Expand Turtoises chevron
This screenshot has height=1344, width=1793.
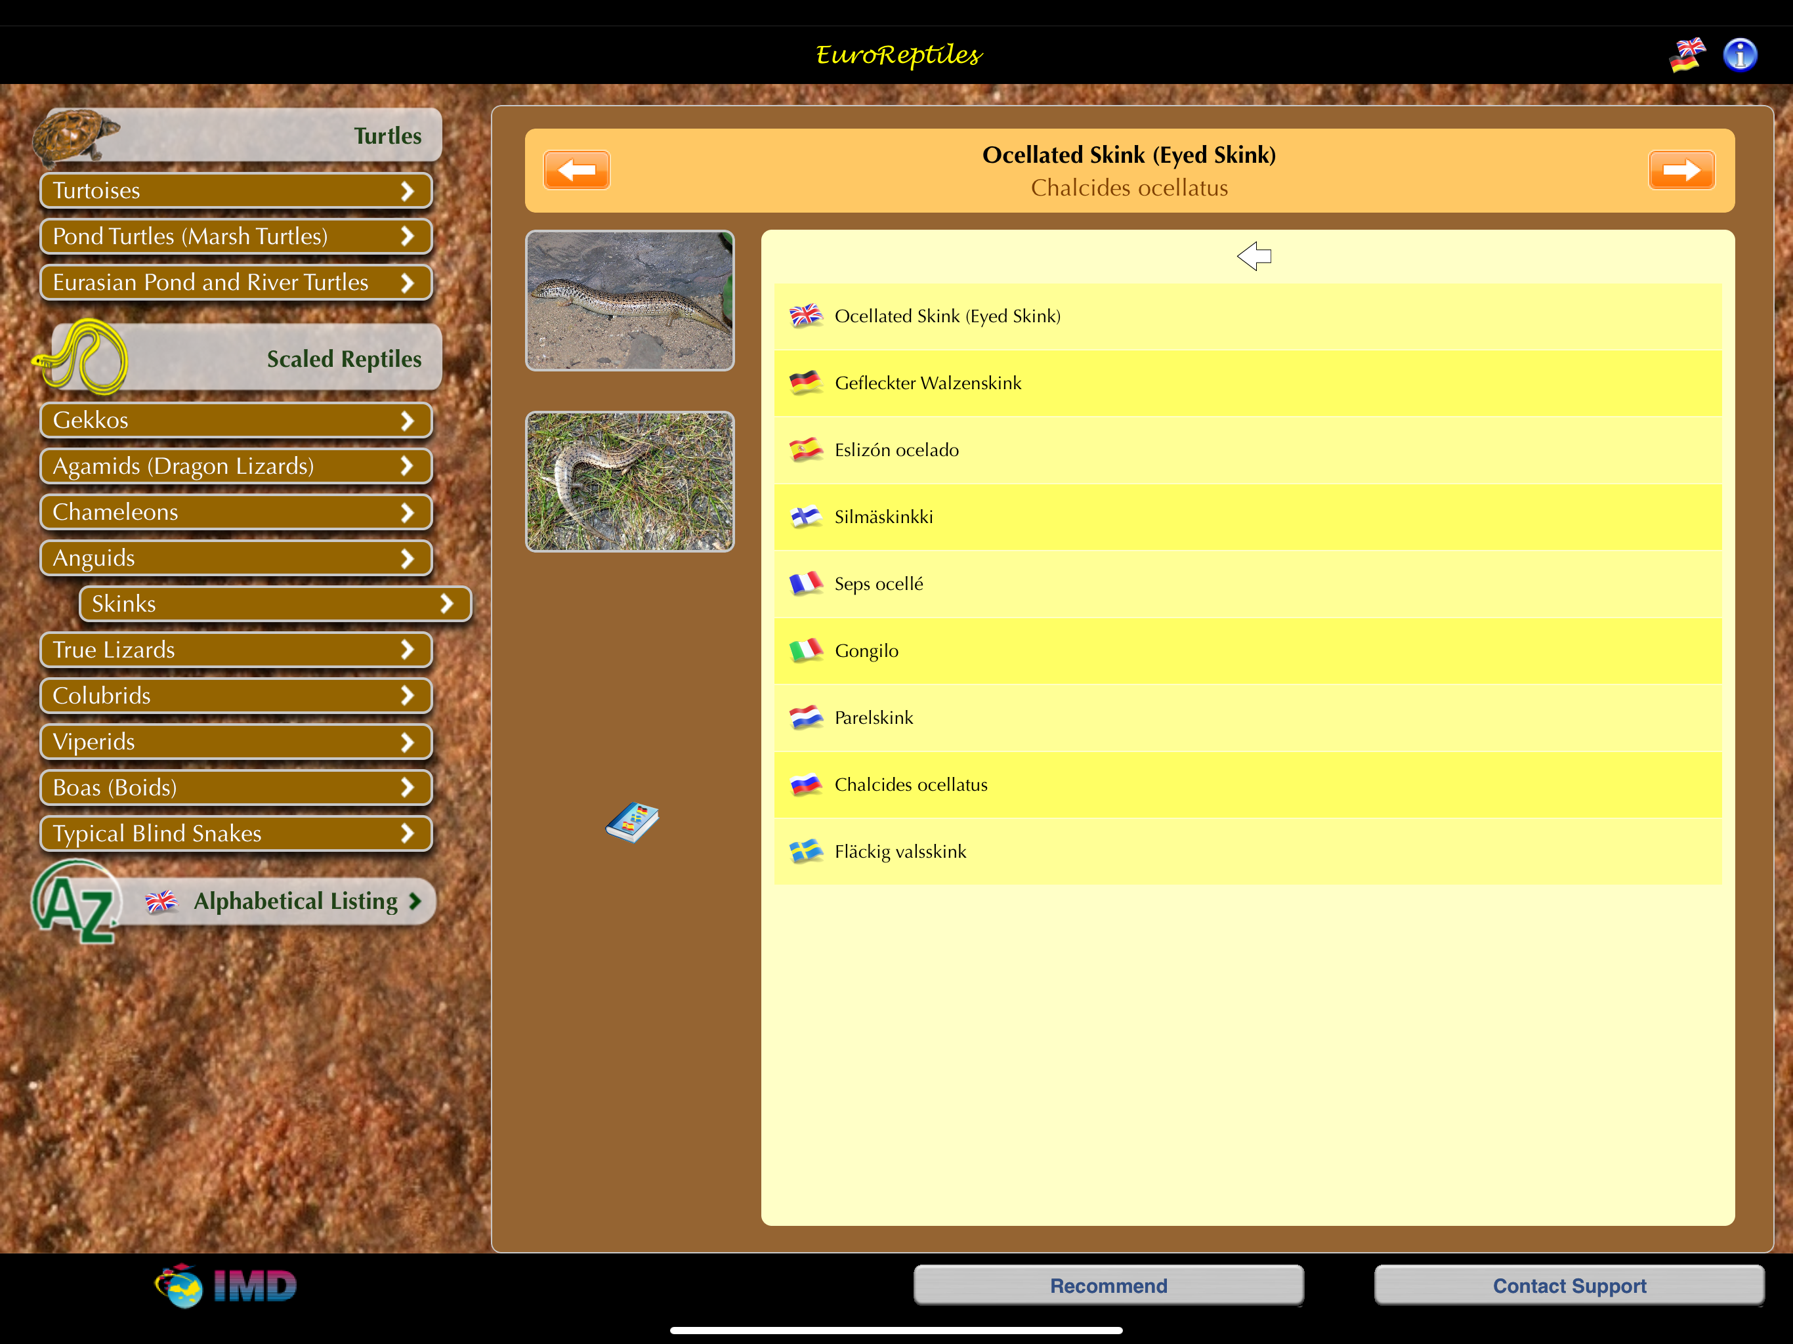click(408, 190)
